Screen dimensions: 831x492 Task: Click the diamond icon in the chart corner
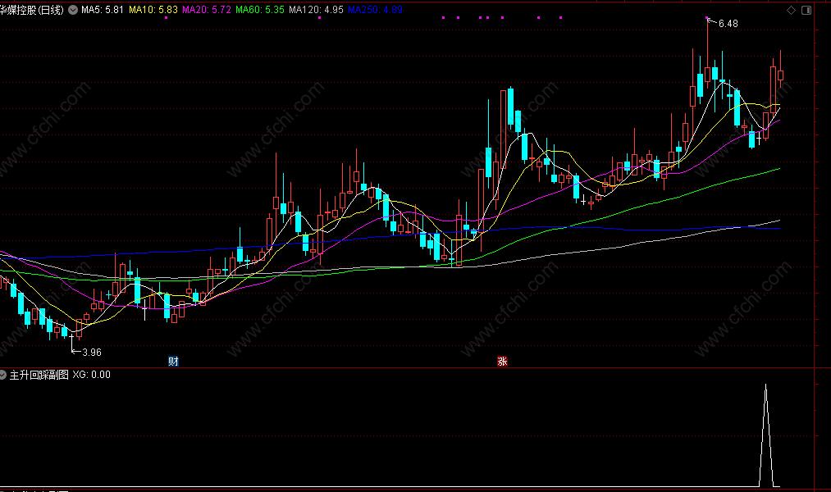(x=791, y=10)
